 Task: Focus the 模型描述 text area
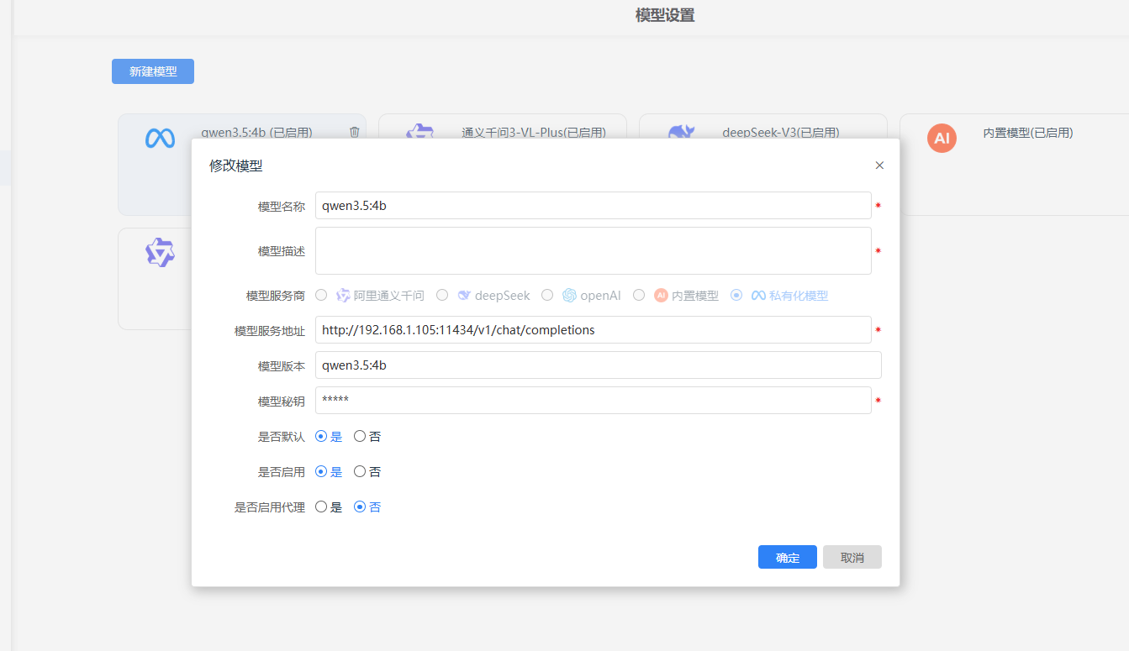593,250
